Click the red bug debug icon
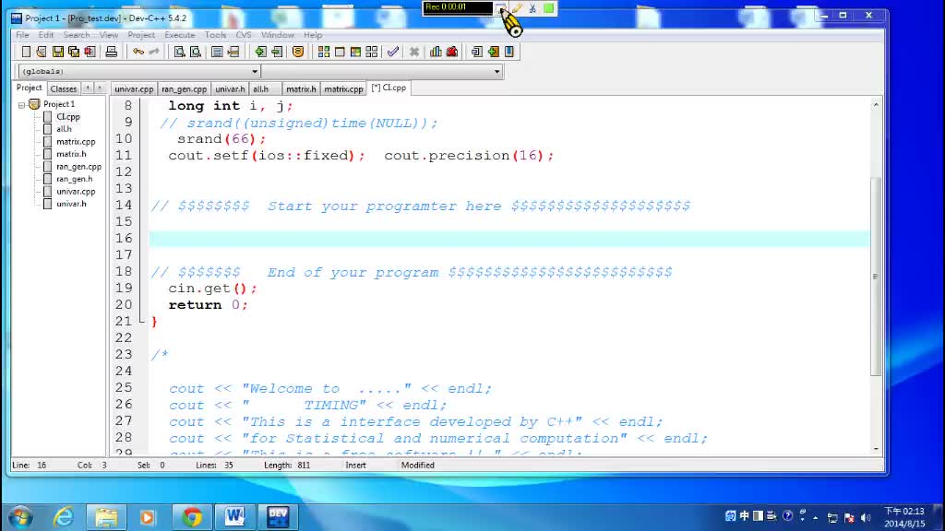 (x=452, y=52)
